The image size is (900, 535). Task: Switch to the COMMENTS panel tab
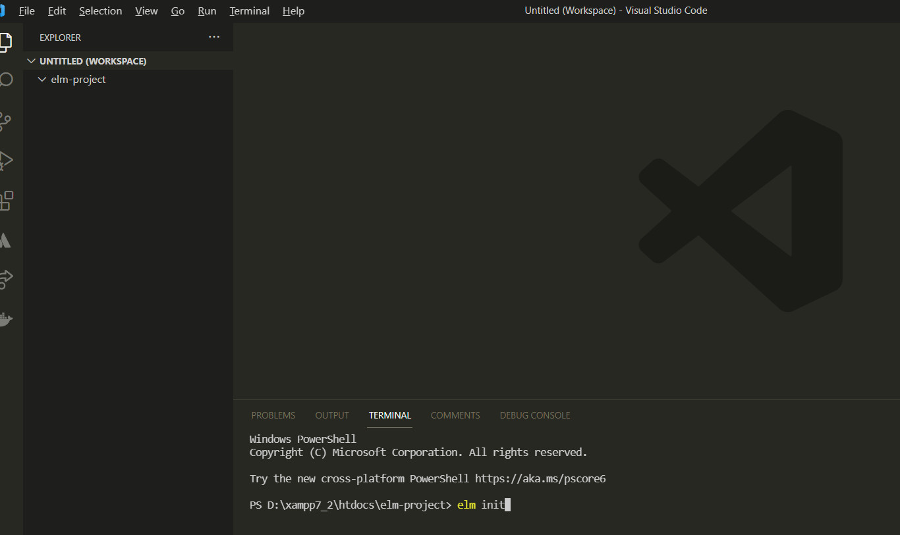click(455, 415)
